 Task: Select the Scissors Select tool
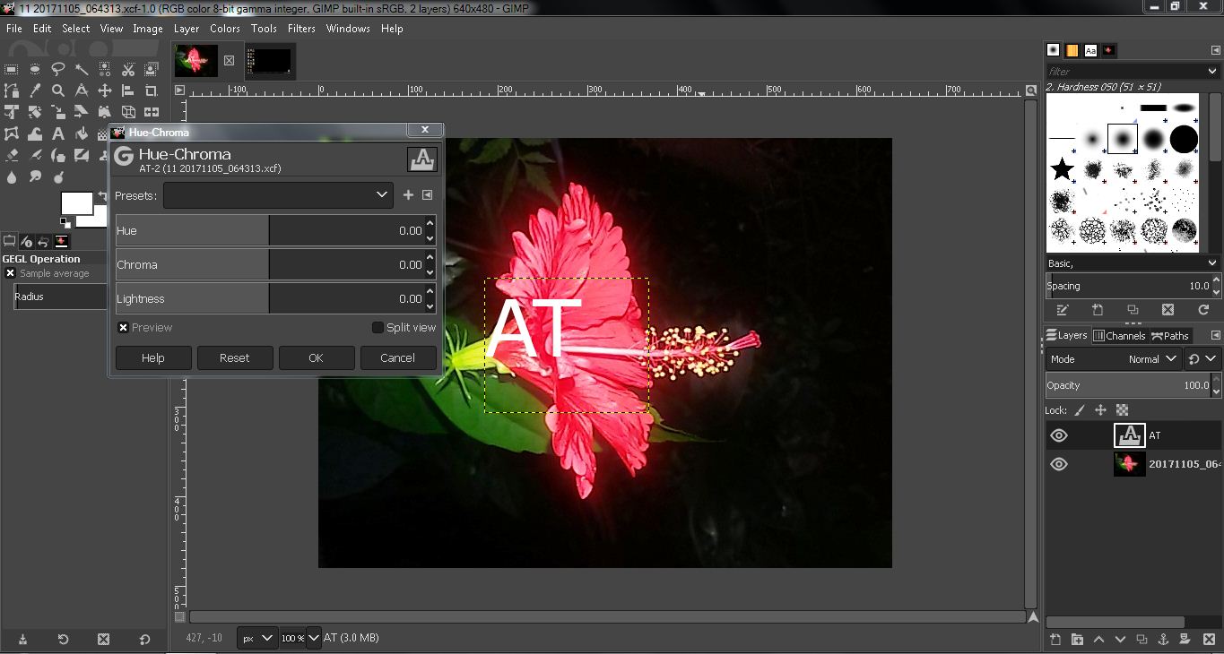click(x=128, y=69)
